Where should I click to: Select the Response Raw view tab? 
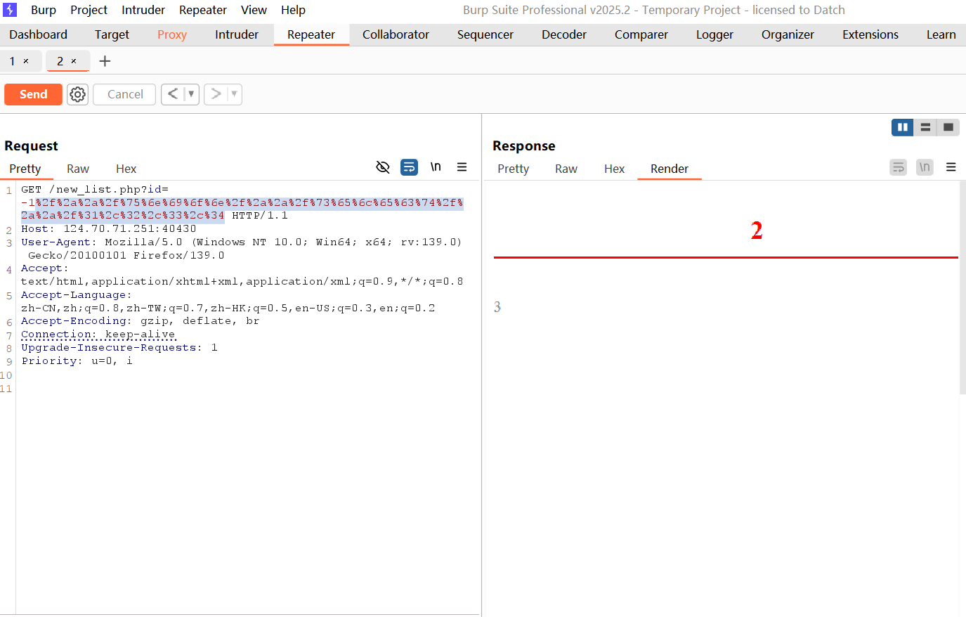(x=566, y=169)
